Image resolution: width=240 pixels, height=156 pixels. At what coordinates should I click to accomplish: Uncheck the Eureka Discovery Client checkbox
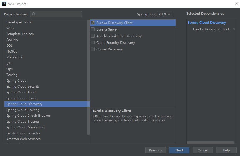click(x=93, y=23)
